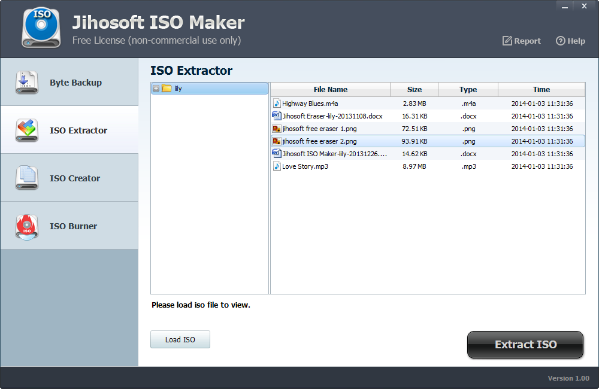This screenshot has width=599, height=389.
Task: Open the Byte Backup tab
Action: pyautogui.click(x=69, y=82)
